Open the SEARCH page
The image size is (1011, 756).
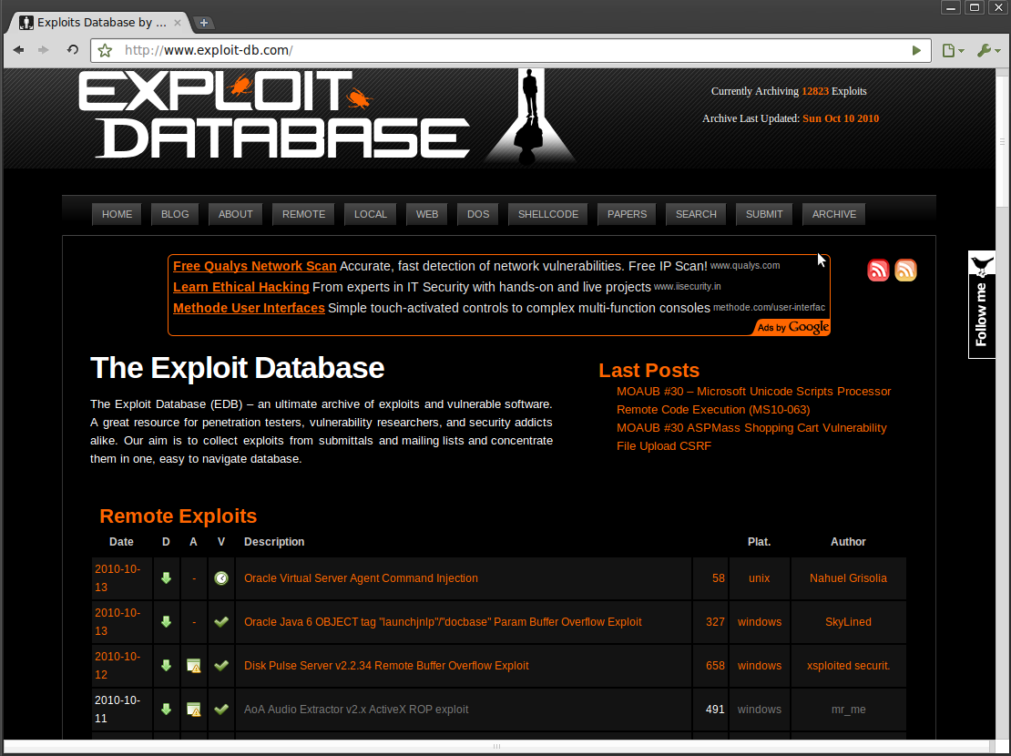coord(696,214)
